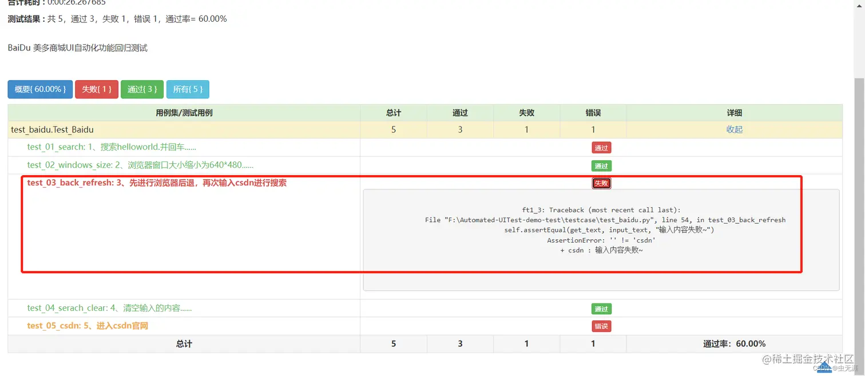Click the 通过率: 60.00% footer cell

735,344
